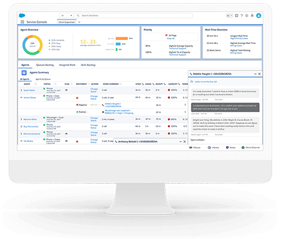Image resolution: width=281 pixels, height=239 pixels.
Task: Switch to the Queues Backlog tab
Action: (45, 65)
